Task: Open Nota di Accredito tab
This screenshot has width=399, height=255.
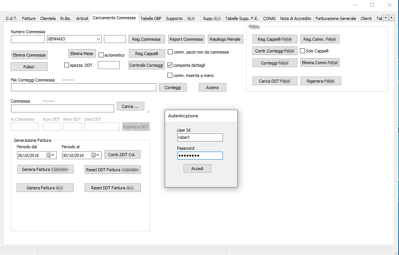Action: point(295,18)
